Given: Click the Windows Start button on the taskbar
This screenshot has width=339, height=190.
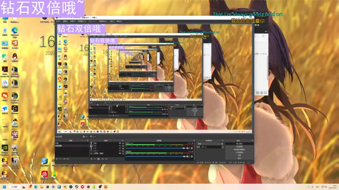Looking at the screenshot, I should point(4,187).
